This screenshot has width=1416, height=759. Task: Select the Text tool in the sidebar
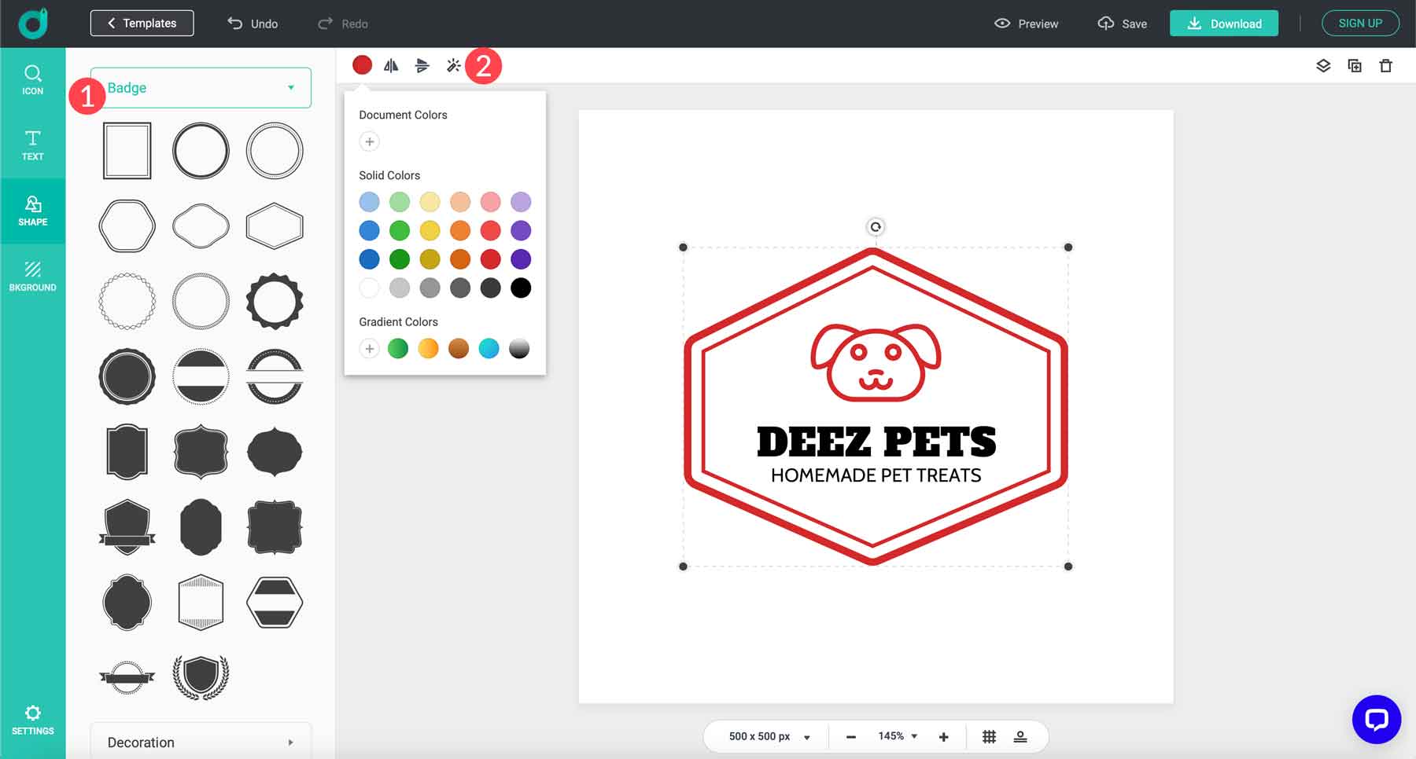tap(33, 145)
